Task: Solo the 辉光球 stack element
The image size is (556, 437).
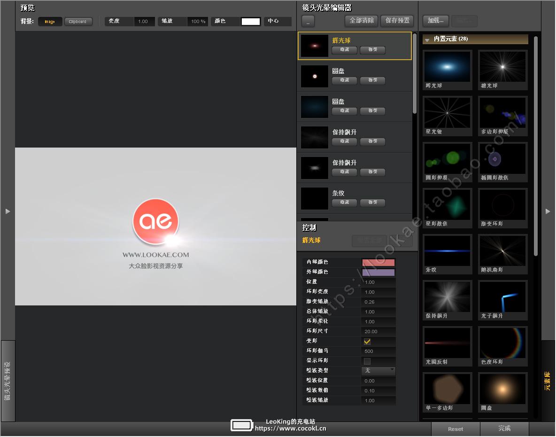Action: [372, 50]
